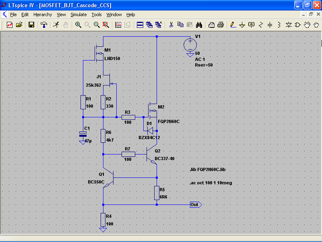
Task: Click the Pick Visible Traces plot icon
Action: (118, 25)
